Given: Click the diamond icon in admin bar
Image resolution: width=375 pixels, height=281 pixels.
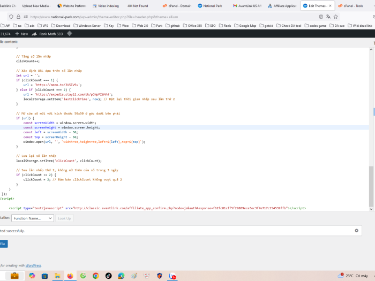Looking at the screenshot, I should tap(69, 34).
